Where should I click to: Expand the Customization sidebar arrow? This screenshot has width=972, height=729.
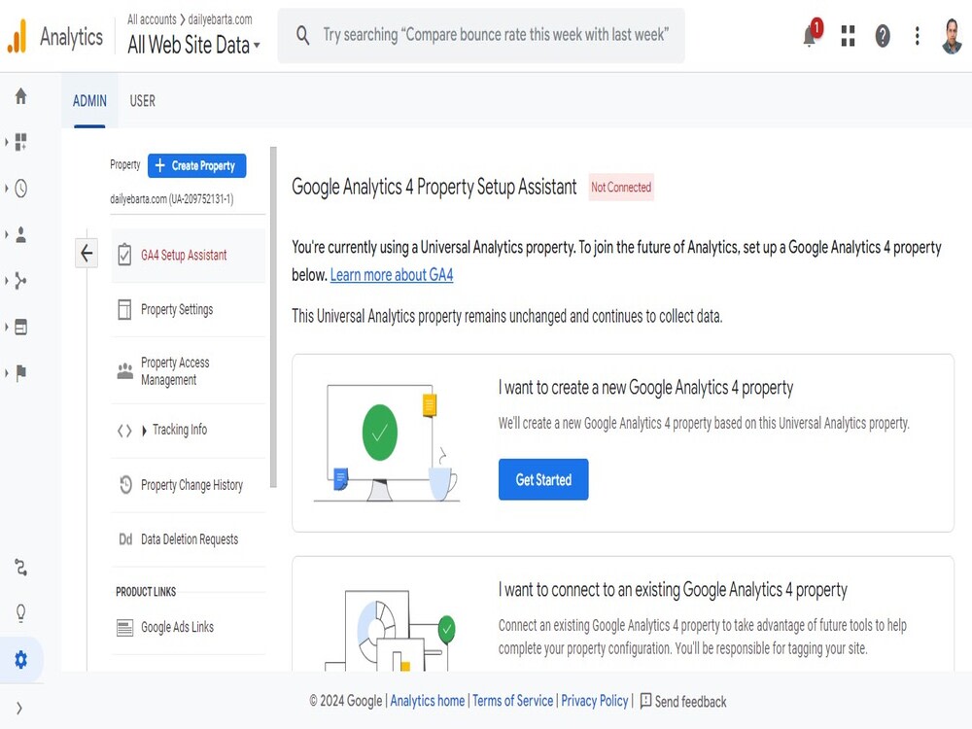[6, 142]
